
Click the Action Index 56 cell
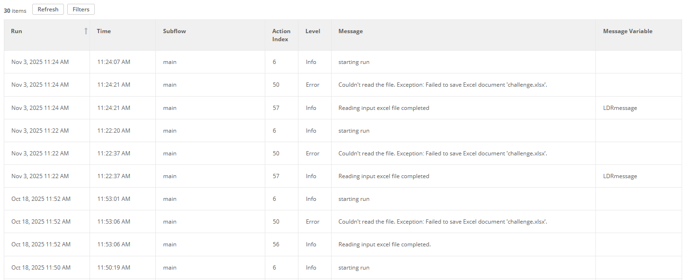275,244
